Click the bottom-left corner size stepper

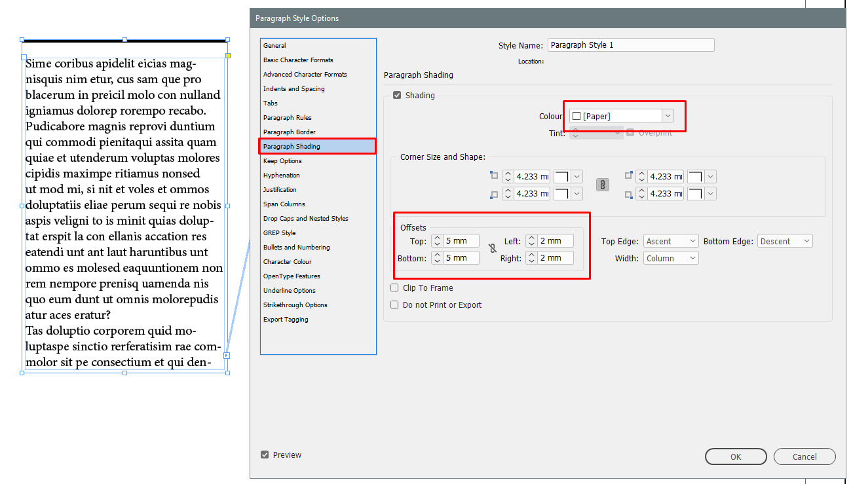click(x=508, y=193)
